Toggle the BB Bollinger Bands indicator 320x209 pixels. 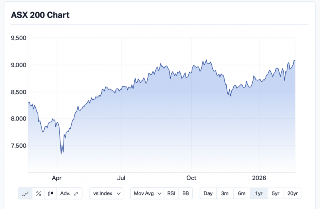point(186,193)
